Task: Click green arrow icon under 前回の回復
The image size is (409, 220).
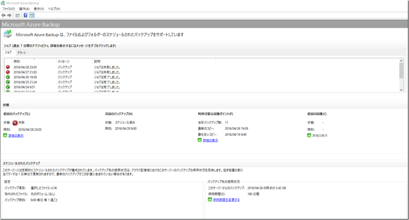Action: (x=309, y=135)
